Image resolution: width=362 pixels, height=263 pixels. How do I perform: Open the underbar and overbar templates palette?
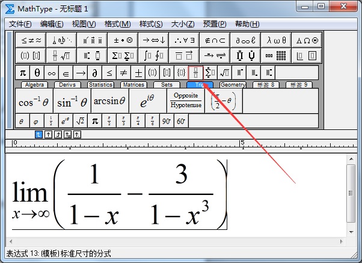coord(185,55)
